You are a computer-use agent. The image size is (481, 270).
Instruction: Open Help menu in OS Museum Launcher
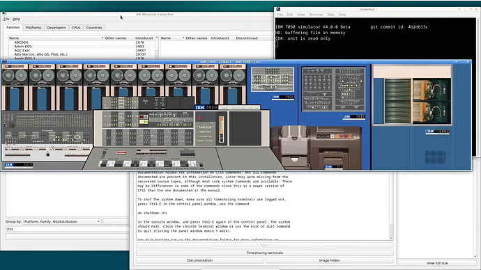pos(16,19)
